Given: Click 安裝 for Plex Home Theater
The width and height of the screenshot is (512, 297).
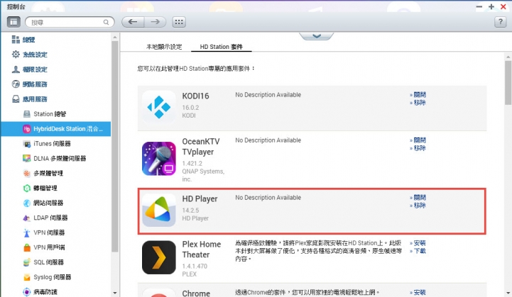Looking at the screenshot, I should tap(418, 243).
